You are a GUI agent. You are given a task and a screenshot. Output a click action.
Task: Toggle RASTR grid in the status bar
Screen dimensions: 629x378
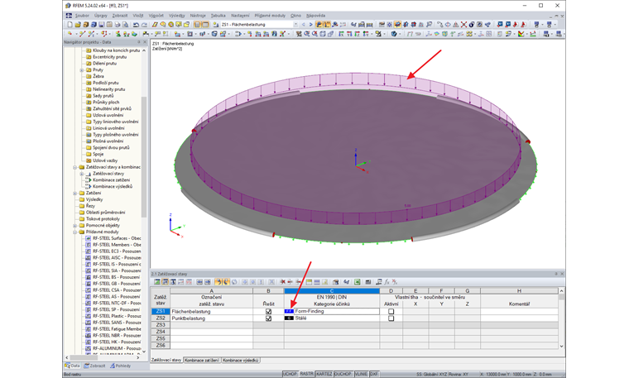[306, 374]
